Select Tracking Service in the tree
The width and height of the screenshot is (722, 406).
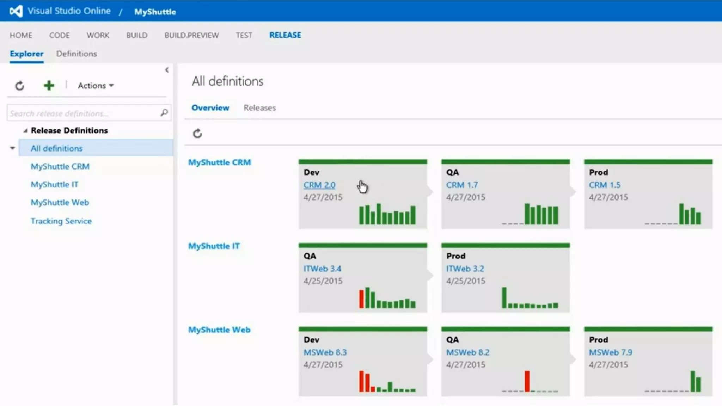[61, 221]
